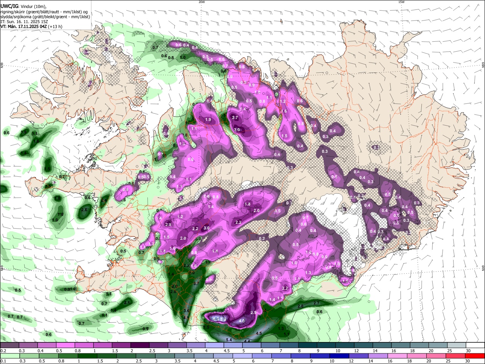
Task: Click the '12' label in the snow scale row
Action: pos(356,351)
